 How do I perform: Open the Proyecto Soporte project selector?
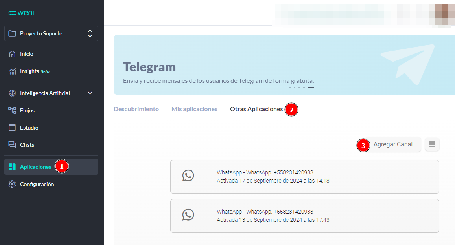pos(51,33)
